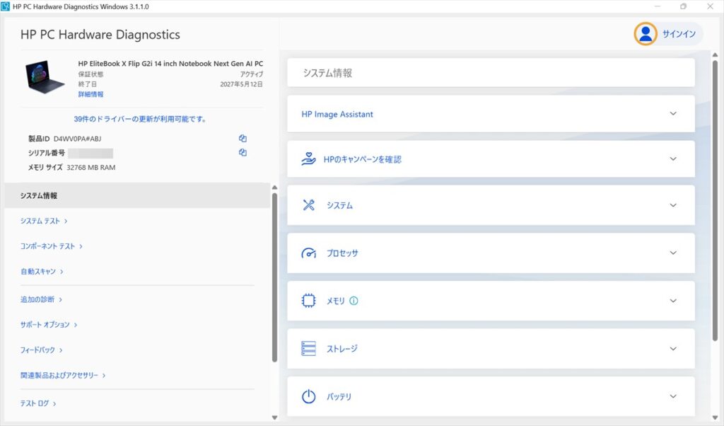Click the アクティブ warranty status
Screen dimensions: 724x426
point(252,74)
